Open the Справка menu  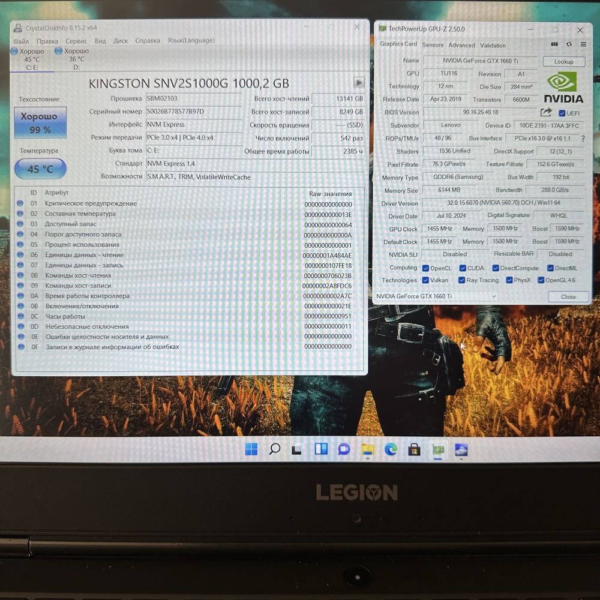tap(148, 41)
